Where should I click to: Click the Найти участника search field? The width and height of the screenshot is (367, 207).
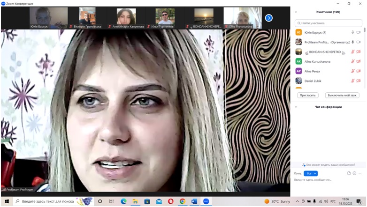pos(329,23)
